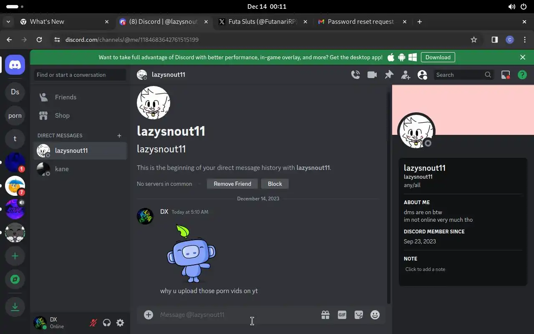Click Remove Friend button
The height and width of the screenshot is (334, 534).
[232, 184]
